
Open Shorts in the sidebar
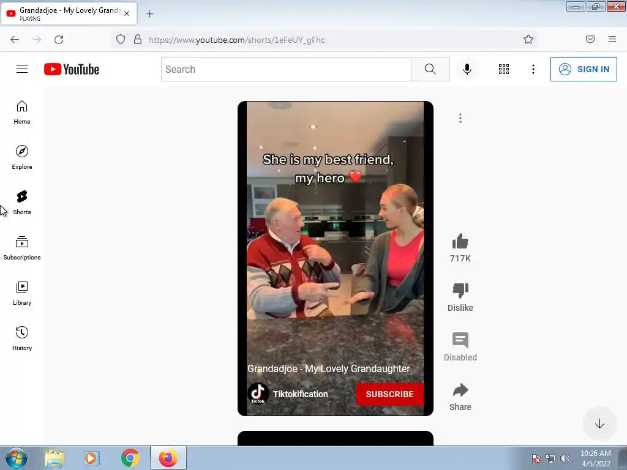(x=22, y=203)
